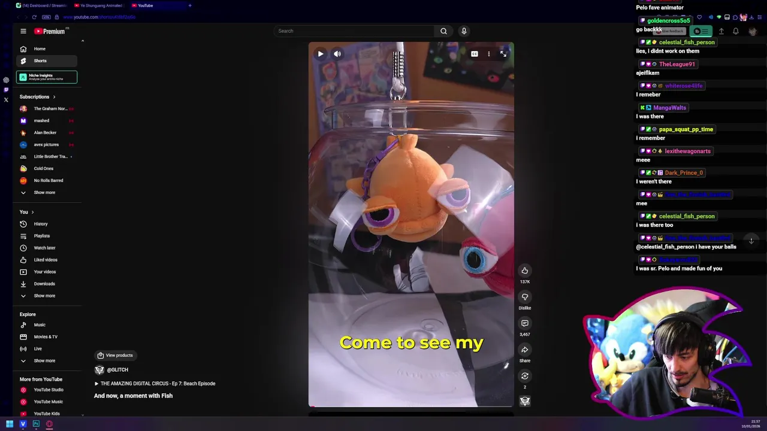The image size is (767, 431).
Task: Open Photoshop from the taskbar
Action: pyautogui.click(x=36, y=424)
